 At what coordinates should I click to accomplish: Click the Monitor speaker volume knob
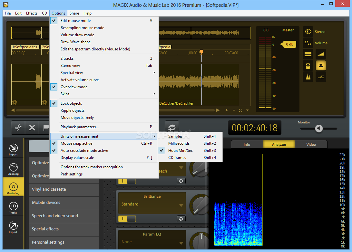point(319,129)
